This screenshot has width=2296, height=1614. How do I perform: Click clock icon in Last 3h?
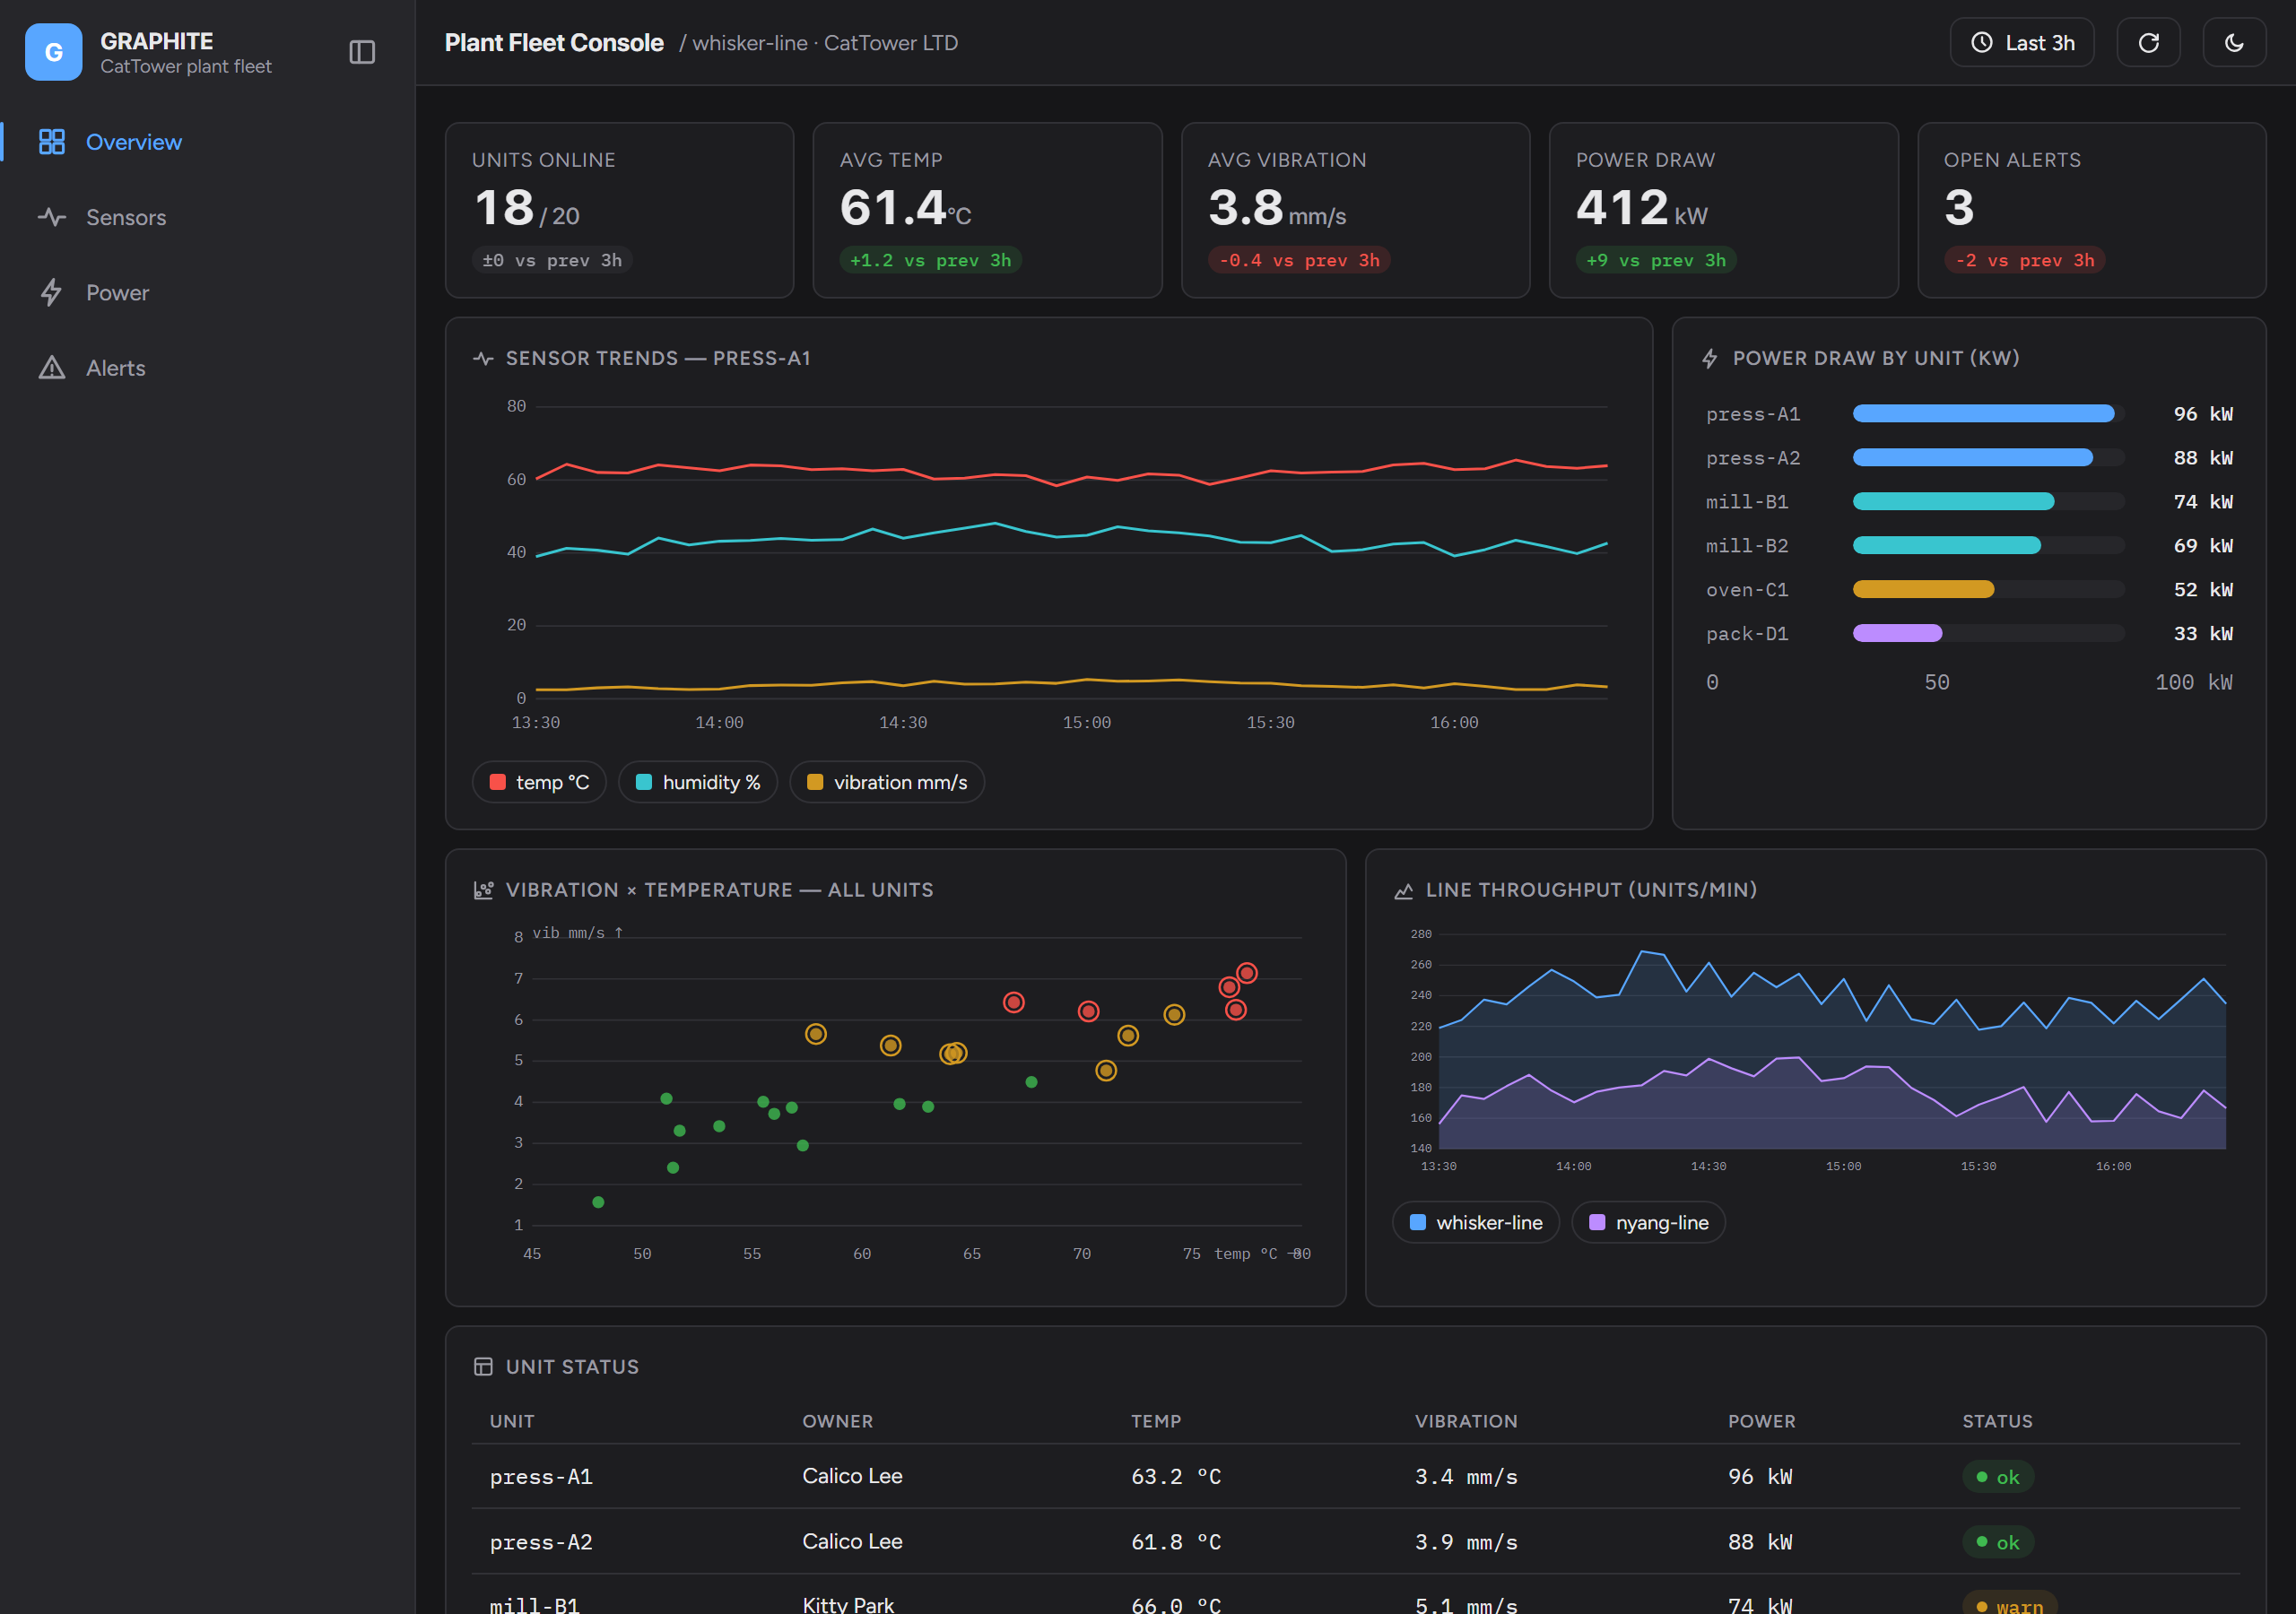coord(1982,43)
